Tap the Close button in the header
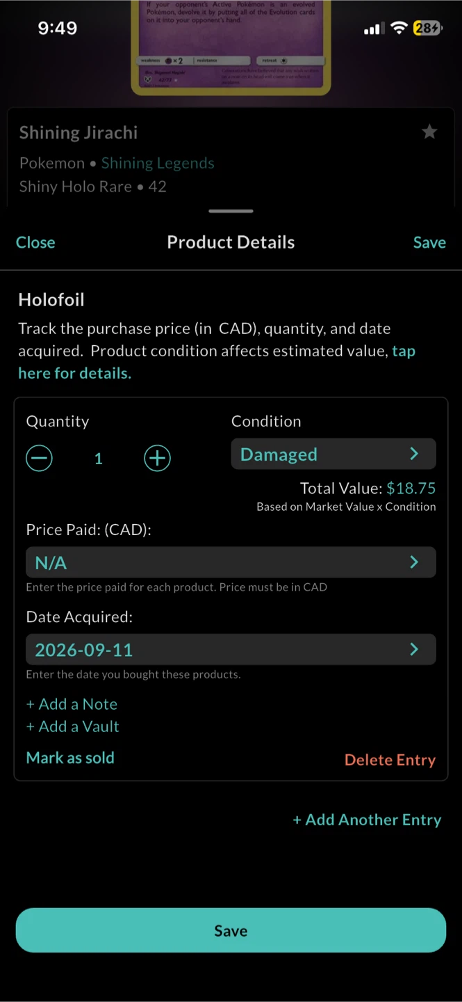This screenshot has width=462, height=1002. (x=35, y=242)
